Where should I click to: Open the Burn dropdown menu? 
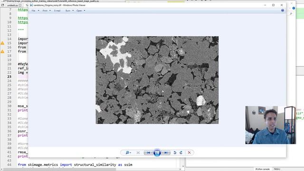(x=69, y=10)
